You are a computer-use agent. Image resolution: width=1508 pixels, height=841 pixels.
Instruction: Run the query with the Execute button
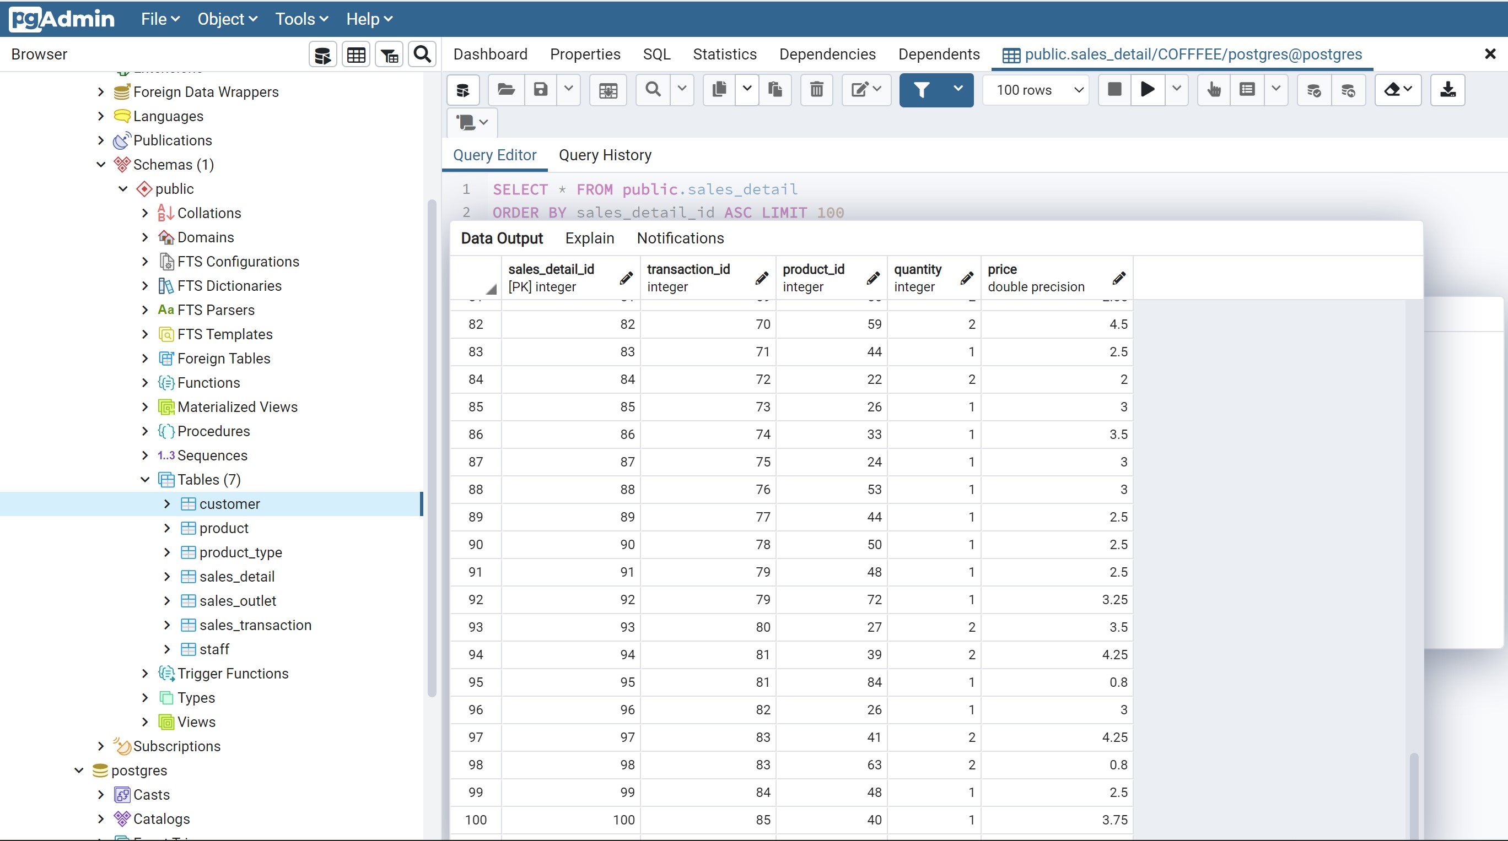pyautogui.click(x=1147, y=90)
